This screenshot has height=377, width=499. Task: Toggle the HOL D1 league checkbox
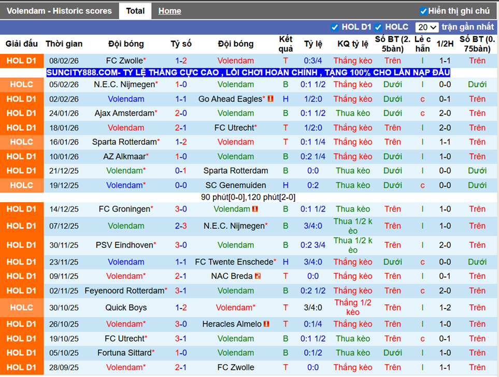[334, 27]
